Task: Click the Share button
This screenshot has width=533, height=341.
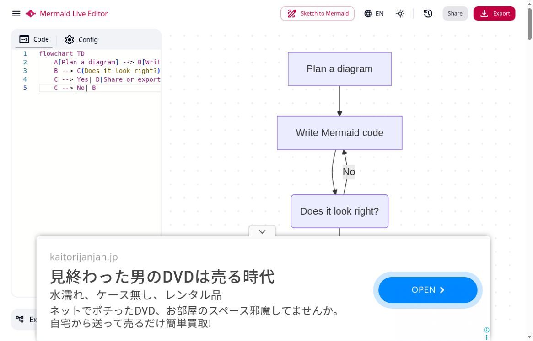Action: (455, 14)
